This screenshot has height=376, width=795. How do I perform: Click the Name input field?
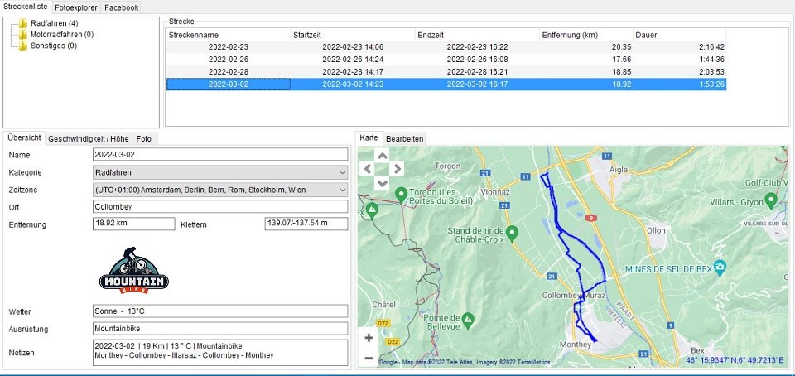pyautogui.click(x=220, y=155)
